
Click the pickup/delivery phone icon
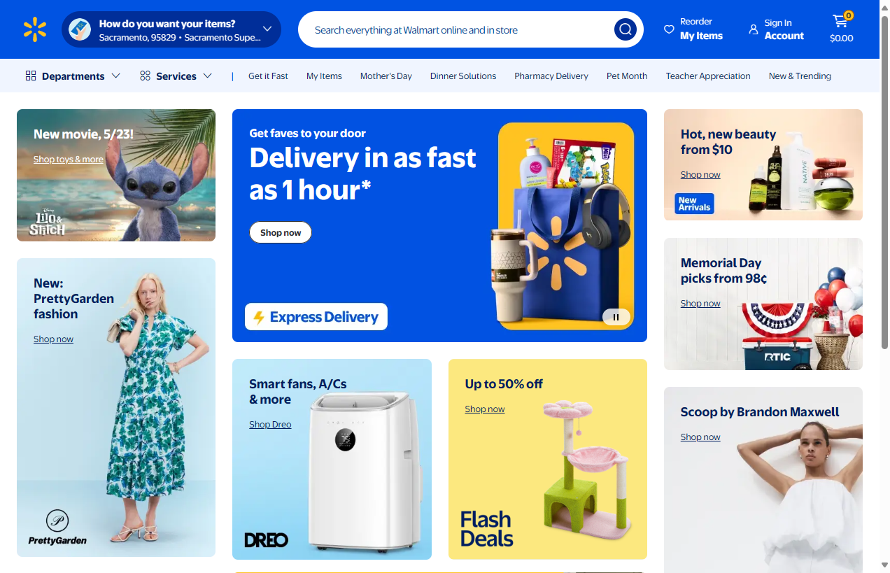(x=80, y=29)
